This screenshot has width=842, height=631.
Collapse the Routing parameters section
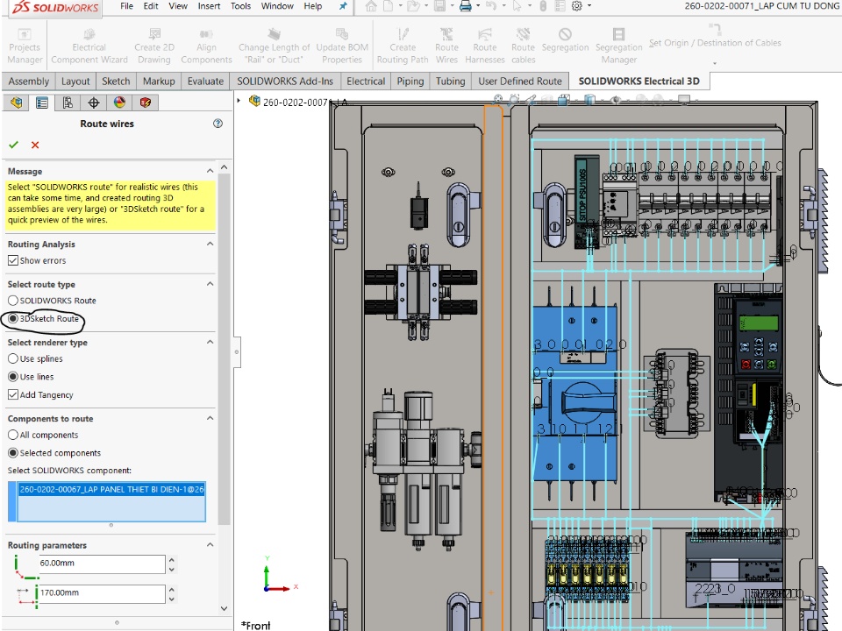(x=210, y=545)
